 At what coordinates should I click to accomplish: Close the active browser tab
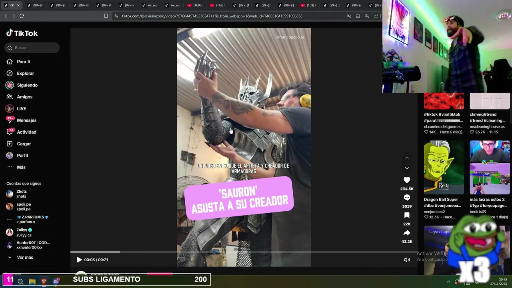click(18, 5)
